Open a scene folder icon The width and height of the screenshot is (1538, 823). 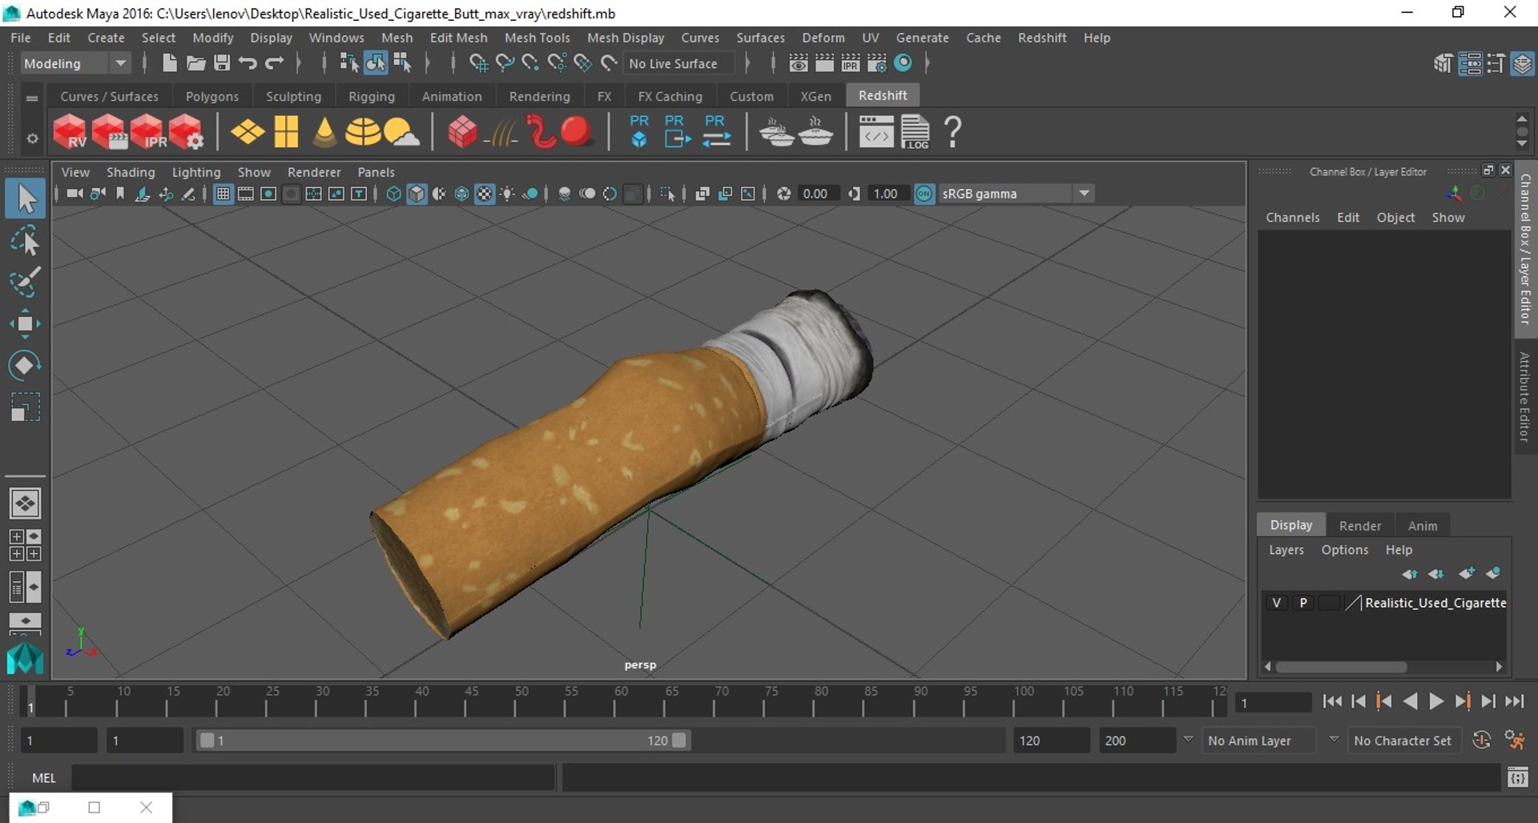pyautogui.click(x=195, y=62)
